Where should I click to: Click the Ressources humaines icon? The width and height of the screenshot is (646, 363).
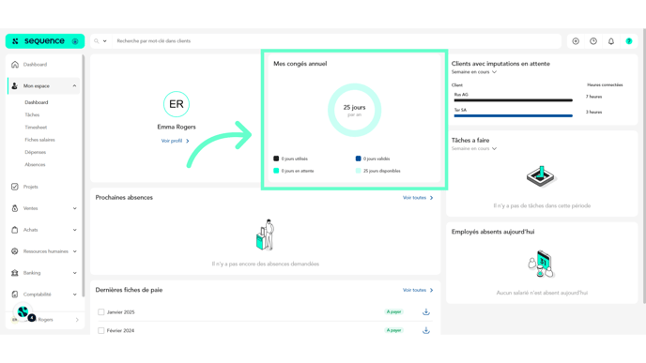[x=15, y=251]
